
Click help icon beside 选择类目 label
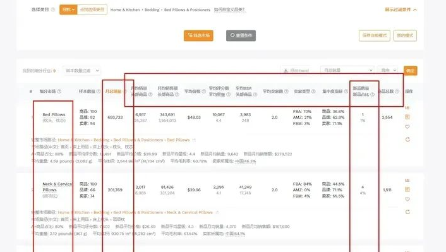point(53,9)
